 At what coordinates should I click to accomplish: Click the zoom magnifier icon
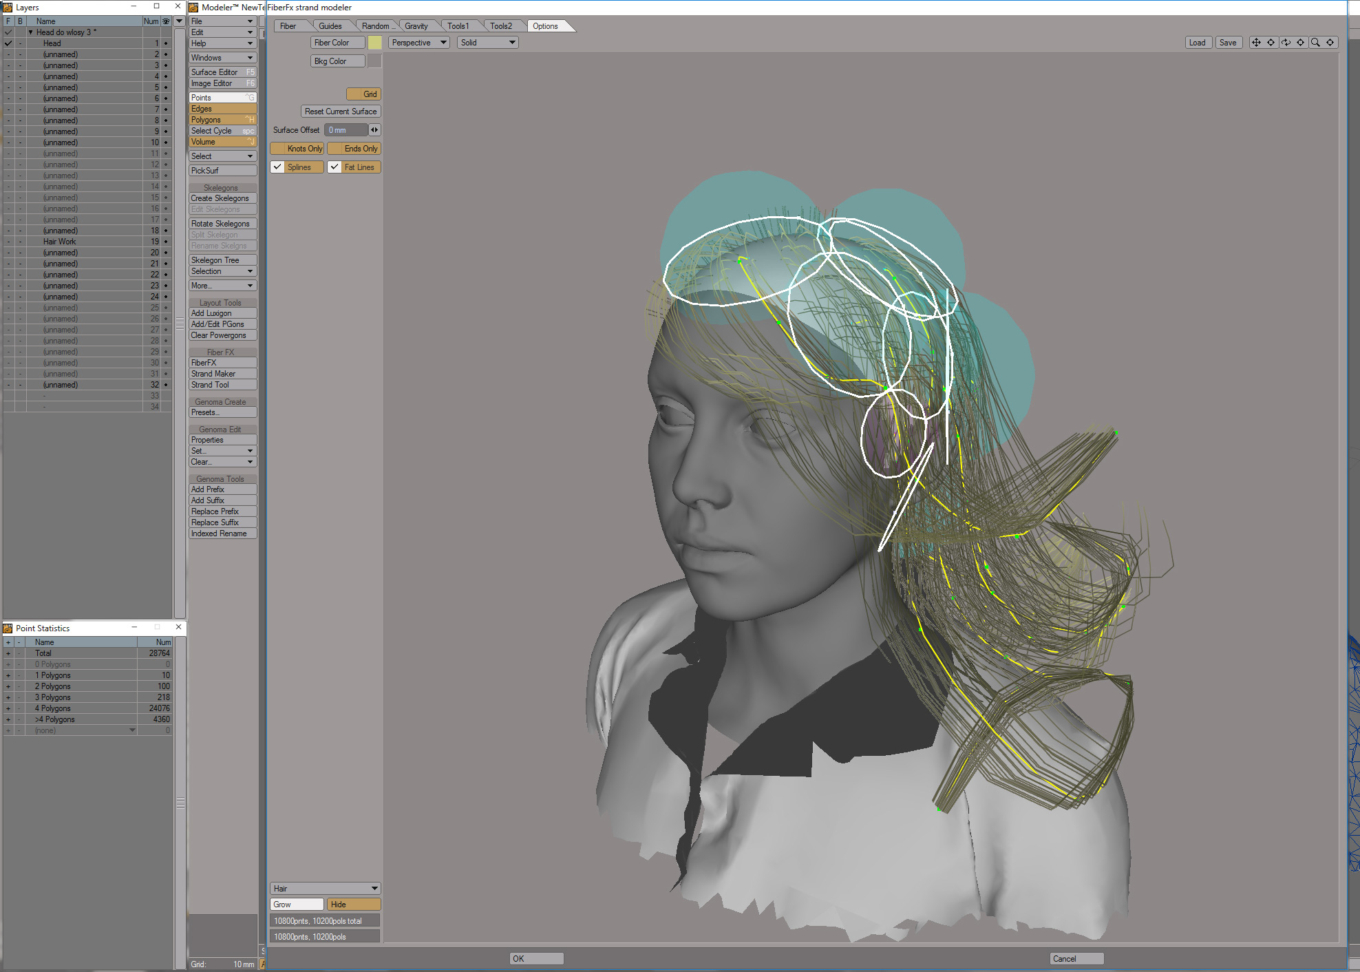[x=1315, y=43]
